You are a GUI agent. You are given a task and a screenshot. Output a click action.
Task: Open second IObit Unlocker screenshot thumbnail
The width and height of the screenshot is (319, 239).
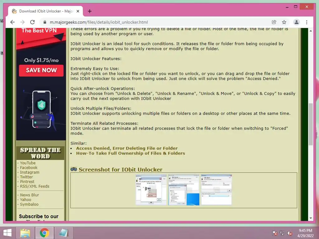coord(184,190)
